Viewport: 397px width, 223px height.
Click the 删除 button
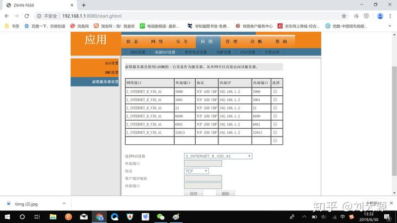click(x=226, y=193)
